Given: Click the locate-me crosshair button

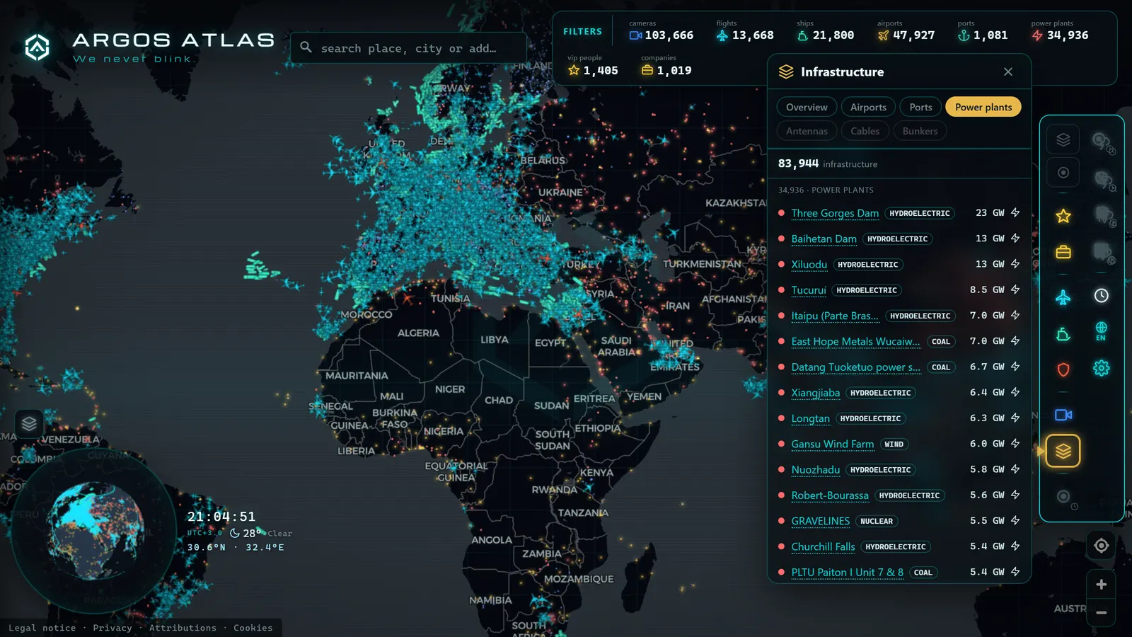Looking at the screenshot, I should [x=1101, y=546].
